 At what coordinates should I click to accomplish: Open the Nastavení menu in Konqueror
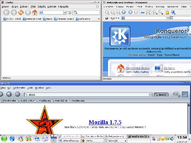point(173,7)
